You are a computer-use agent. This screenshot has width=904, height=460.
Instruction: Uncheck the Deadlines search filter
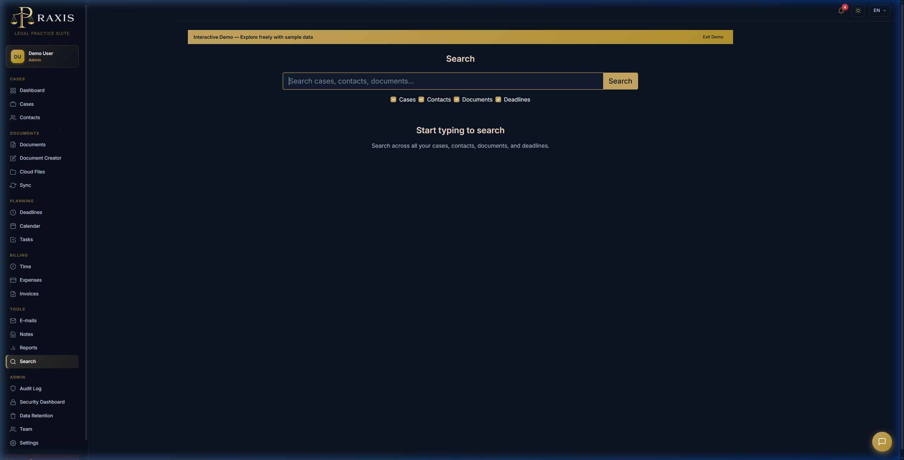[x=498, y=99]
